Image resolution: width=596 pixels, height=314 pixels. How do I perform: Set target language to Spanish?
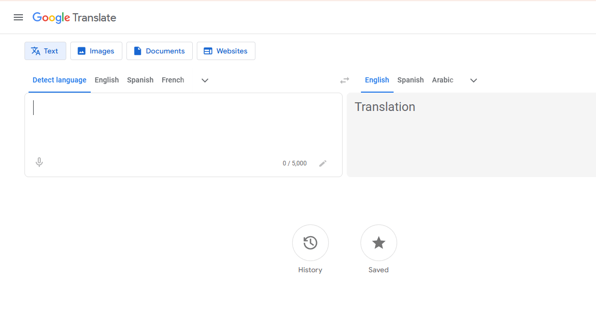[410, 80]
